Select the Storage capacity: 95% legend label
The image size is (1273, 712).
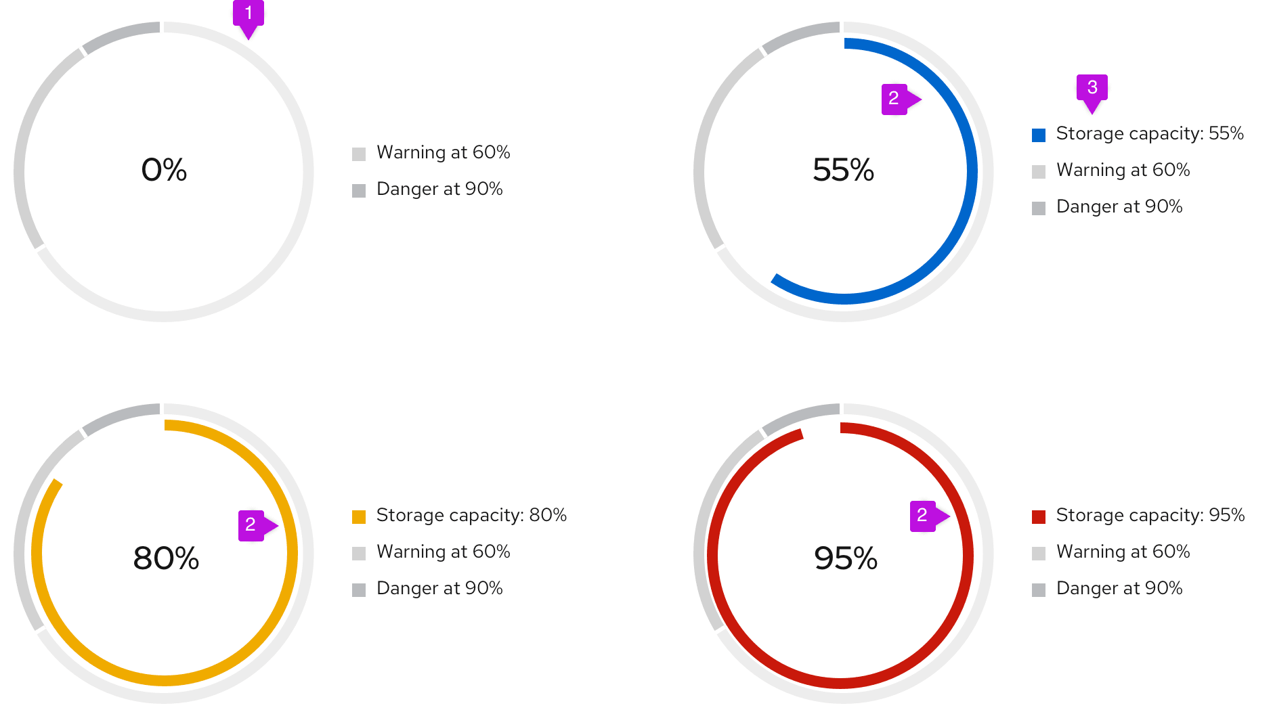click(1150, 515)
